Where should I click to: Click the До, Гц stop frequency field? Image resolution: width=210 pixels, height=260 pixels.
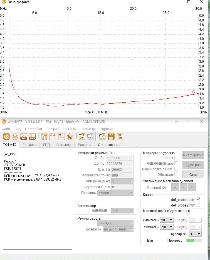point(120,164)
